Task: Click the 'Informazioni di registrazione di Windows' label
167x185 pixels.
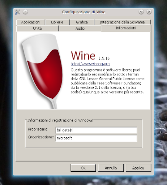Action: tap(60, 120)
